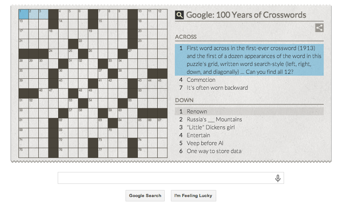Choose down clue 3 Little Dickens girl
The image size is (340, 212).
pos(249,127)
